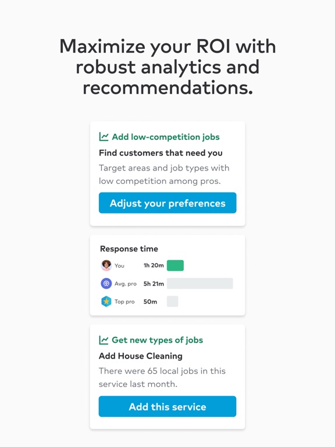The width and height of the screenshot is (335, 447).
Task: Click the 65 local jobs description text
Action: click(x=162, y=377)
